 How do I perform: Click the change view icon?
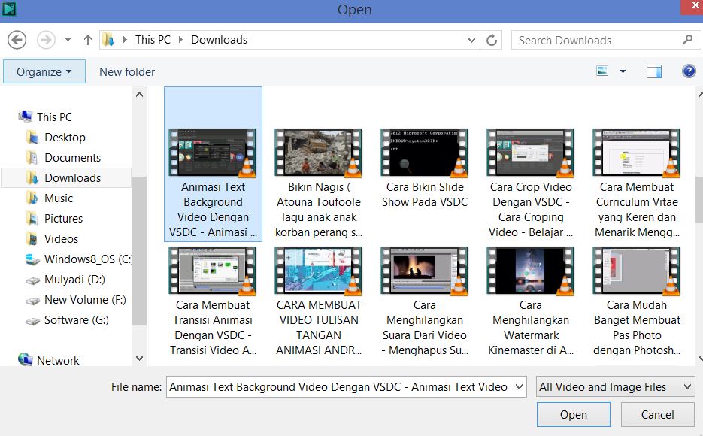[602, 71]
